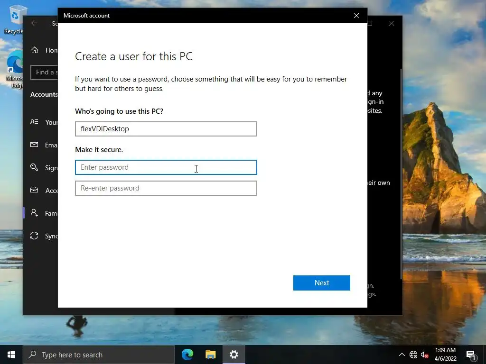Screen dimensions: 486x364
Task: Click the 'Create a user for this PC' heading
Action: click(133, 56)
